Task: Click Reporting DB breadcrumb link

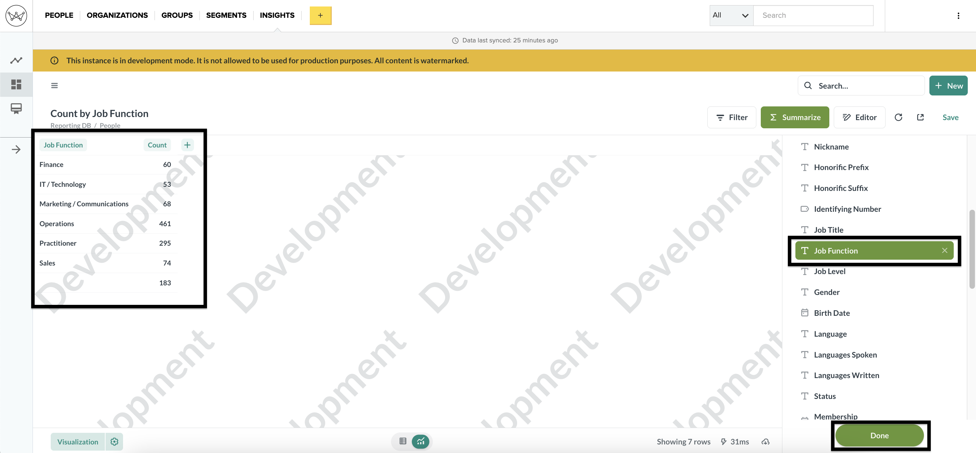Action: (71, 126)
